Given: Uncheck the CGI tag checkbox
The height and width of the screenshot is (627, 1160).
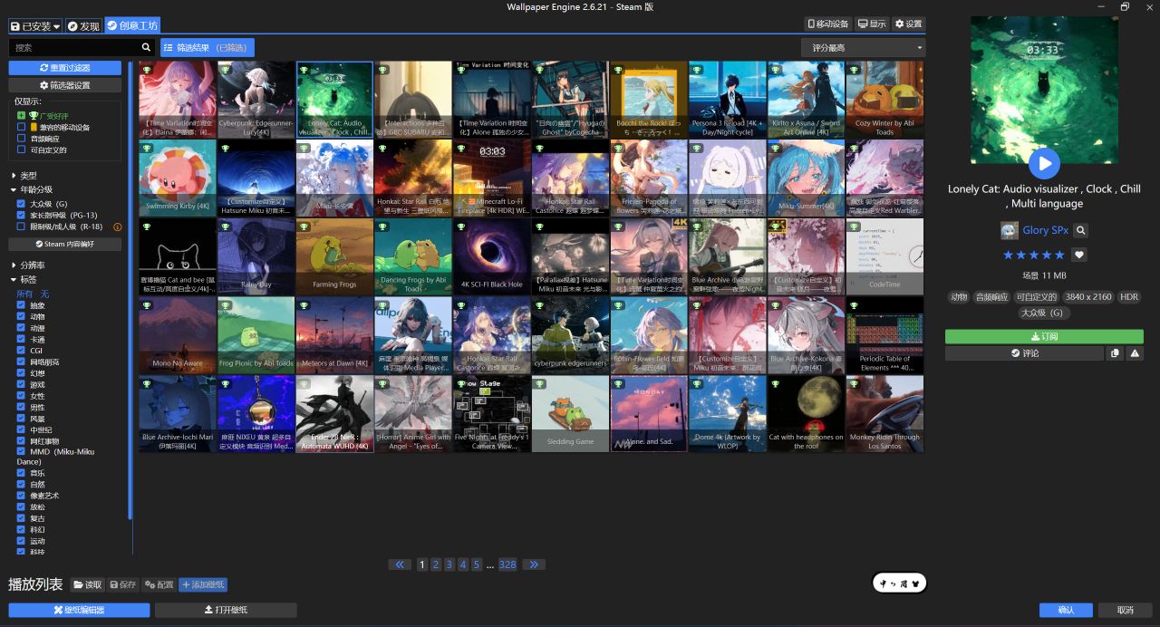Looking at the screenshot, I should (21, 351).
